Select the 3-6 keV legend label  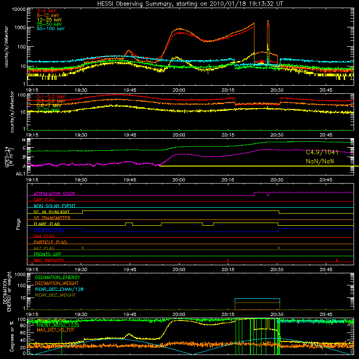coord(47,11)
